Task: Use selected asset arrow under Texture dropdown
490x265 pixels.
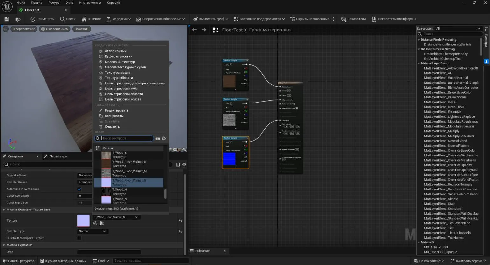Action: point(95,223)
